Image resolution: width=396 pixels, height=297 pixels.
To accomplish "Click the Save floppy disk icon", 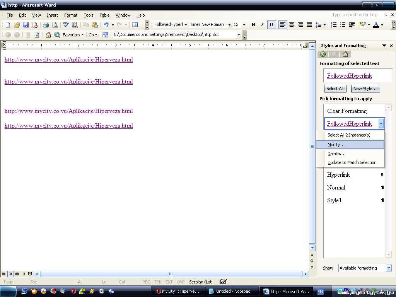I will pyautogui.click(x=26, y=25).
